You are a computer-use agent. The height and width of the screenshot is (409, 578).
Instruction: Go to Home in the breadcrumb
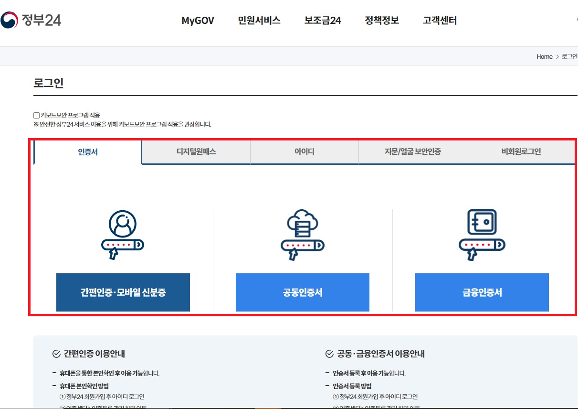point(544,56)
